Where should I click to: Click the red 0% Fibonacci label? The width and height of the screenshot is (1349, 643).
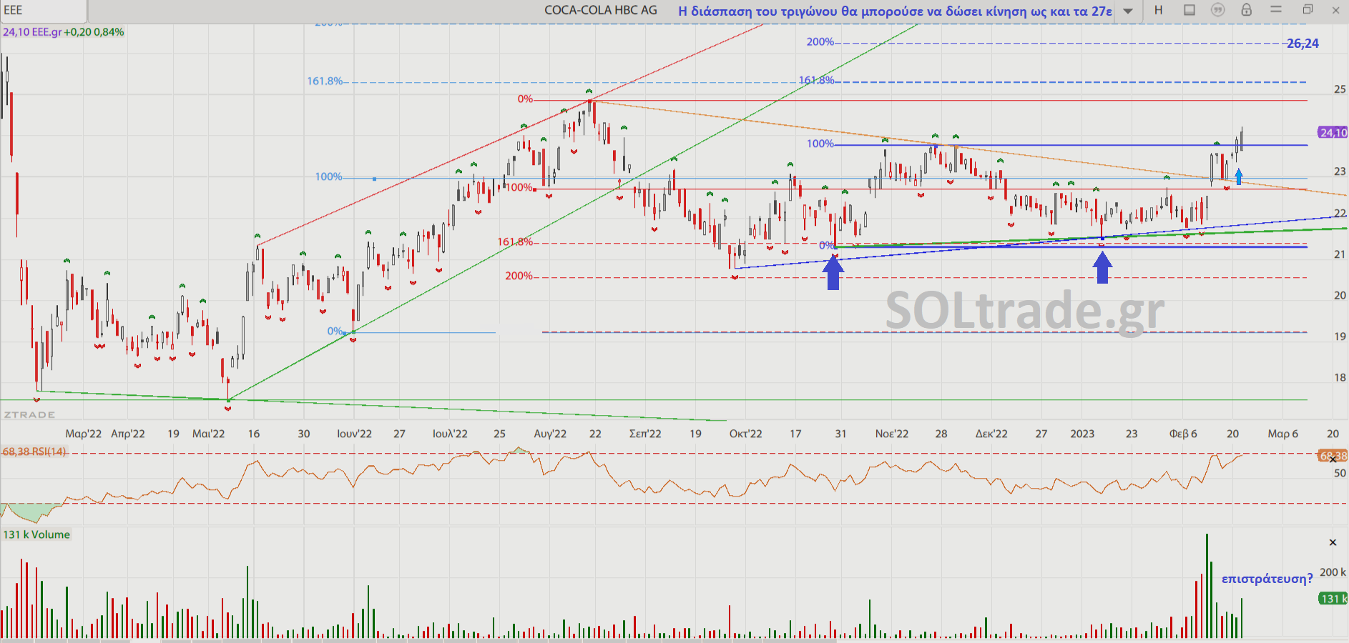click(x=525, y=99)
